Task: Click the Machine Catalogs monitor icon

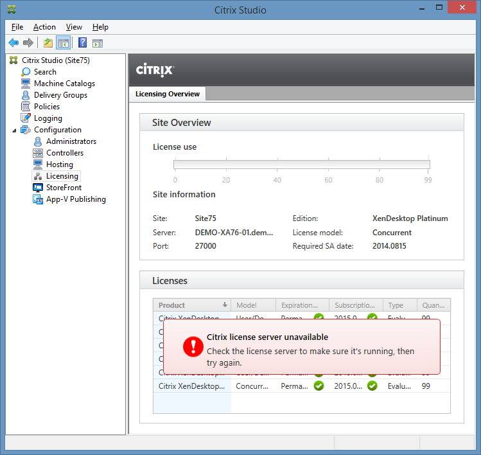Action: [26, 84]
